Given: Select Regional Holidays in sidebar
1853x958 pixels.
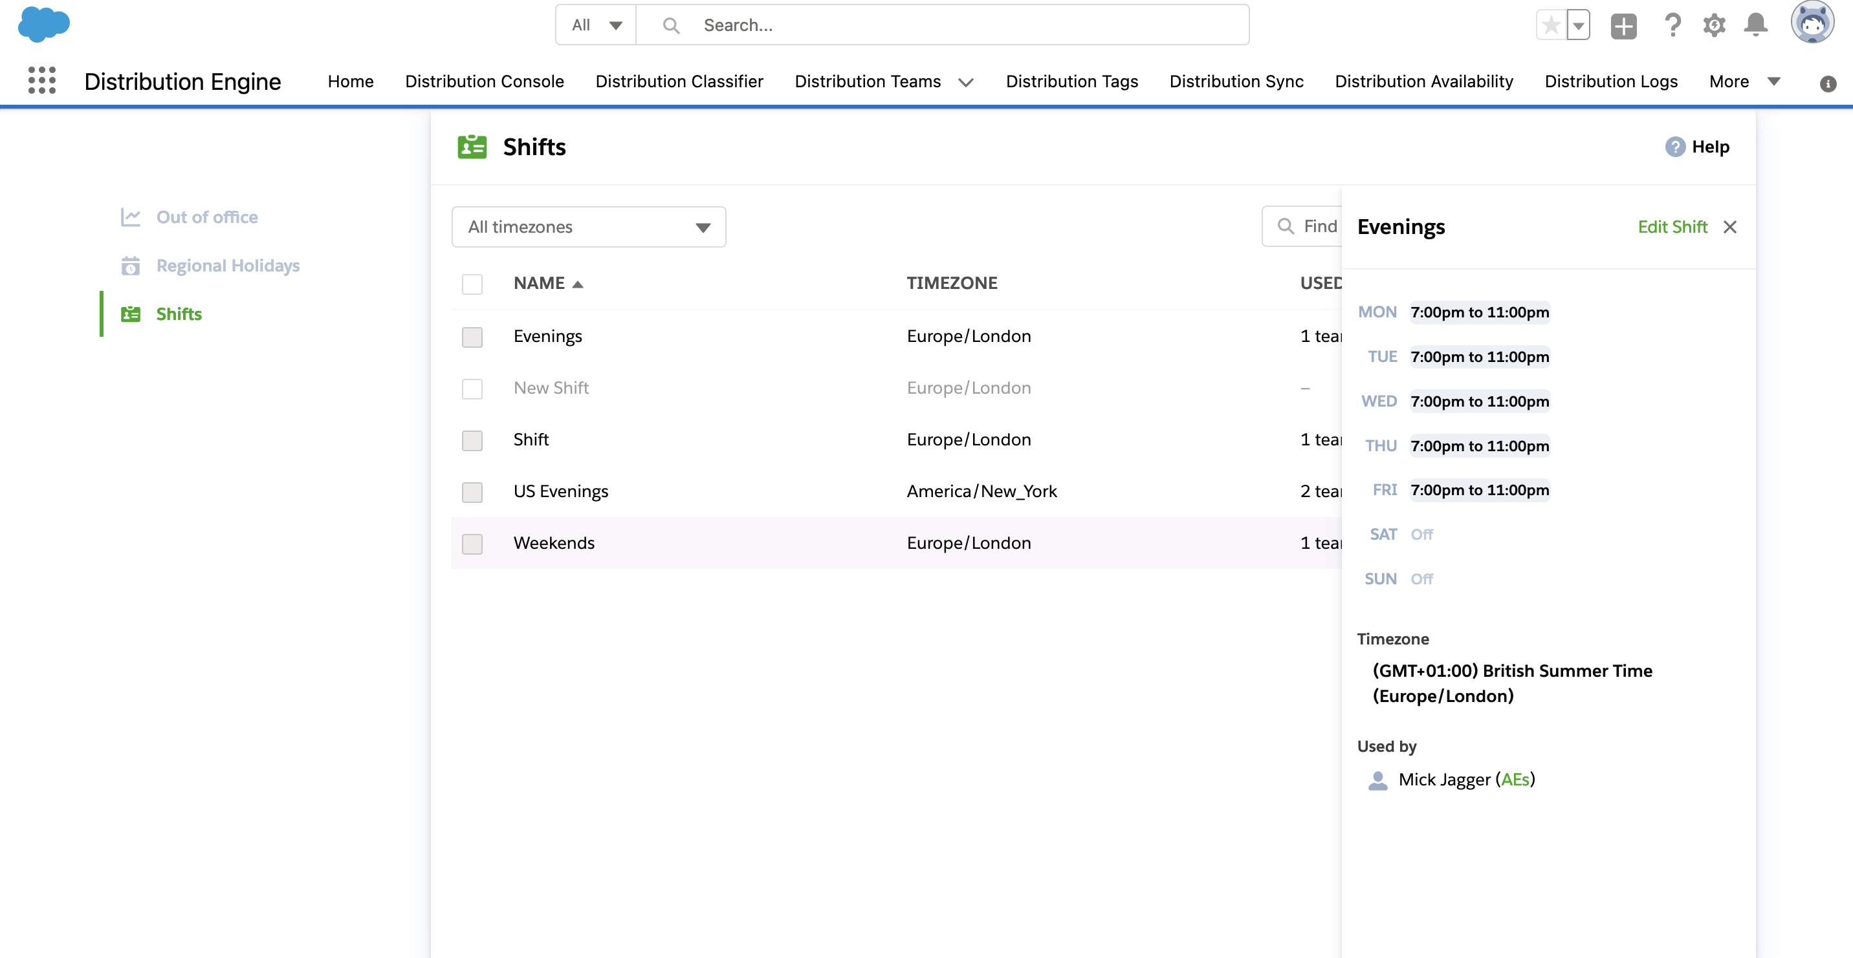Looking at the screenshot, I should pyautogui.click(x=228, y=265).
